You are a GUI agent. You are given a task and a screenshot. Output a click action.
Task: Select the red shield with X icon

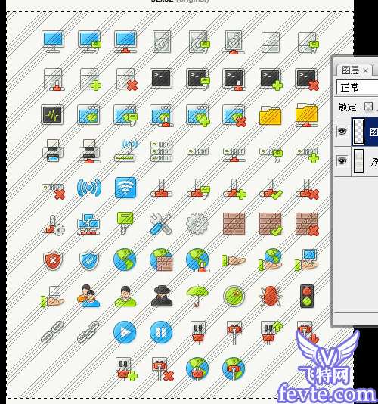(53, 260)
